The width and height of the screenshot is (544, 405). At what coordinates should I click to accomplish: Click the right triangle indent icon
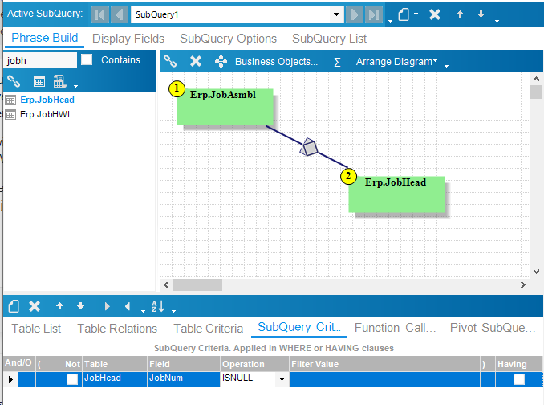(107, 306)
